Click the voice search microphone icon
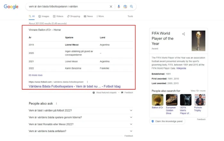This screenshot has height=141, width=224. tap(119, 6)
